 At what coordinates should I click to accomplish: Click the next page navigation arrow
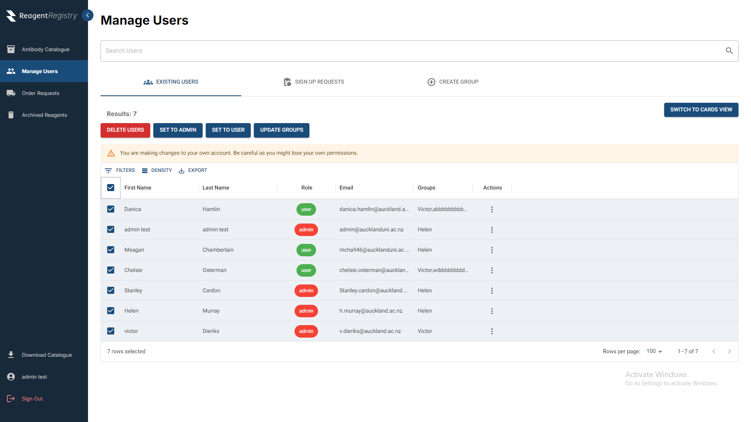729,351
